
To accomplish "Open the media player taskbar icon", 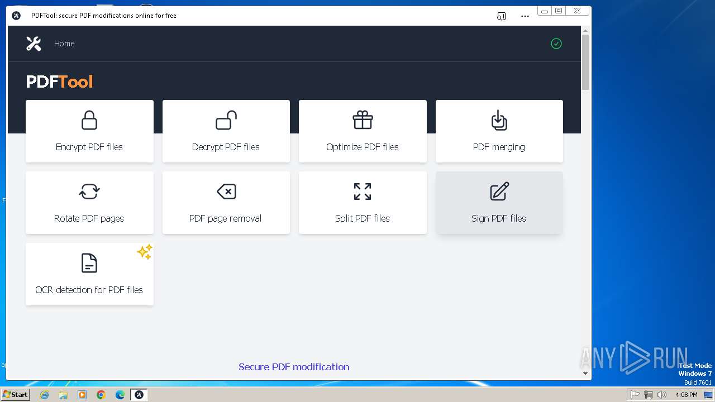I will coord(82,395).
